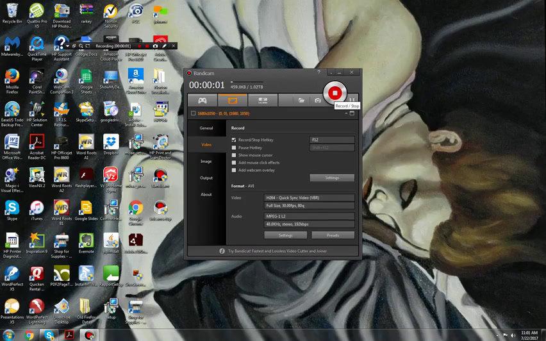The width and height of the screenshot is (546, 341).
Task: Open the General settings tab
Action: (206, 128)
